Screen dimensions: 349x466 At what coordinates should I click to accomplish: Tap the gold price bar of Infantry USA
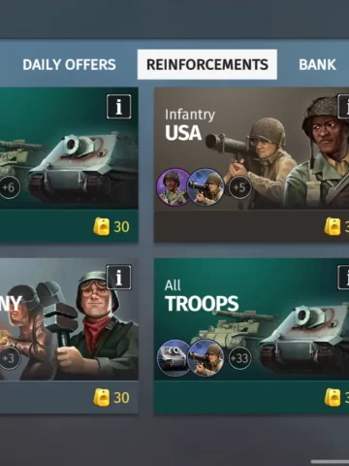pos(251,226)
